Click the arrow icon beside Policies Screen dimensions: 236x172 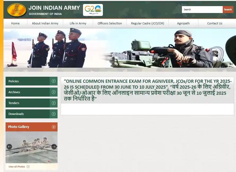point(54,81)
